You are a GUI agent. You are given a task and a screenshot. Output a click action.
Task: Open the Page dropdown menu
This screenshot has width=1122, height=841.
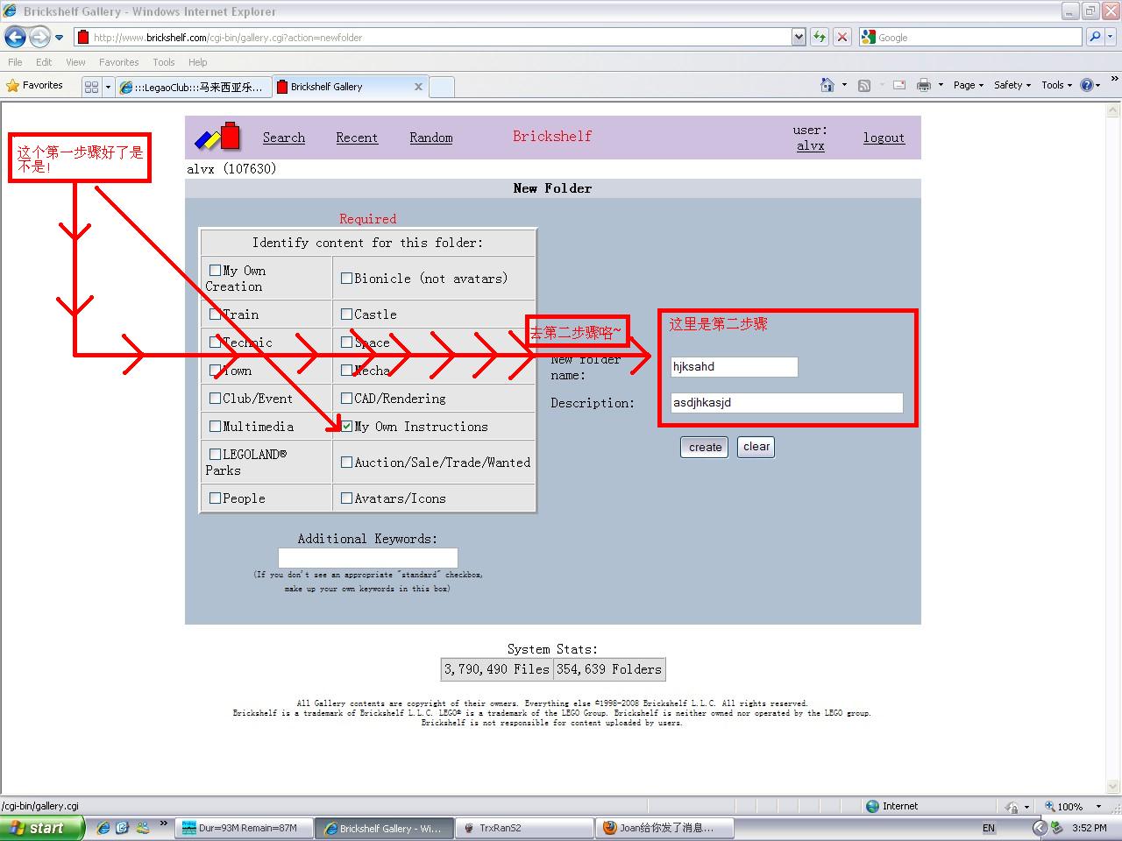[x=969, y=85]
